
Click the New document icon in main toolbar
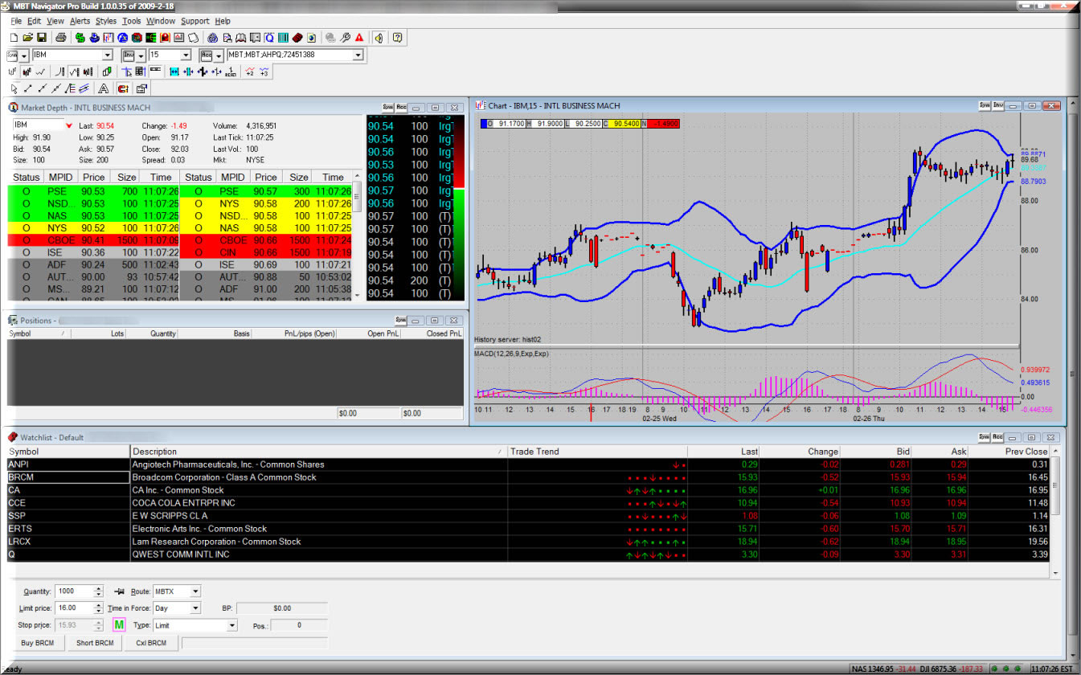[14, 38]
